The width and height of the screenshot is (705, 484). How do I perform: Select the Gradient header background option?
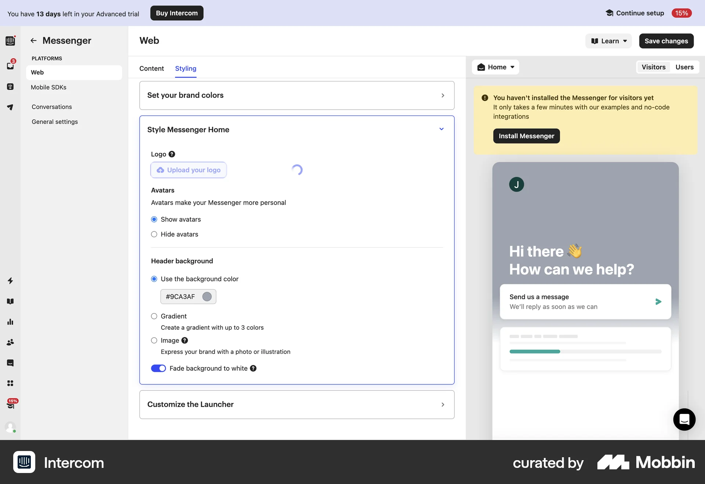tap(154, 316)
